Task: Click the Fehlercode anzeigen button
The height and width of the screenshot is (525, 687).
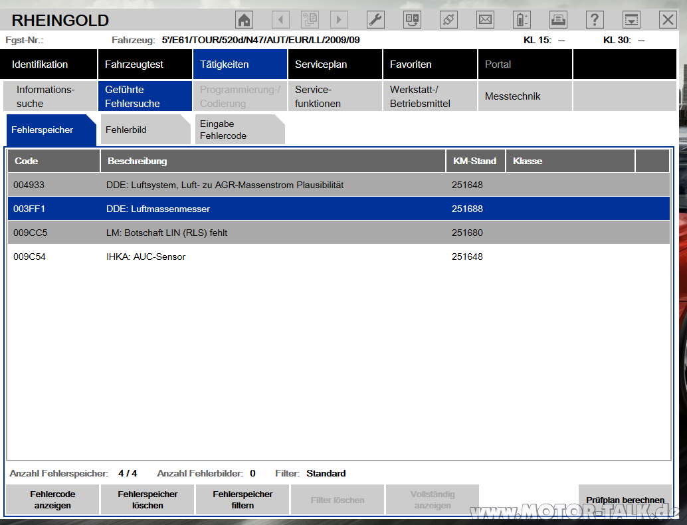Action: point(52,500)
